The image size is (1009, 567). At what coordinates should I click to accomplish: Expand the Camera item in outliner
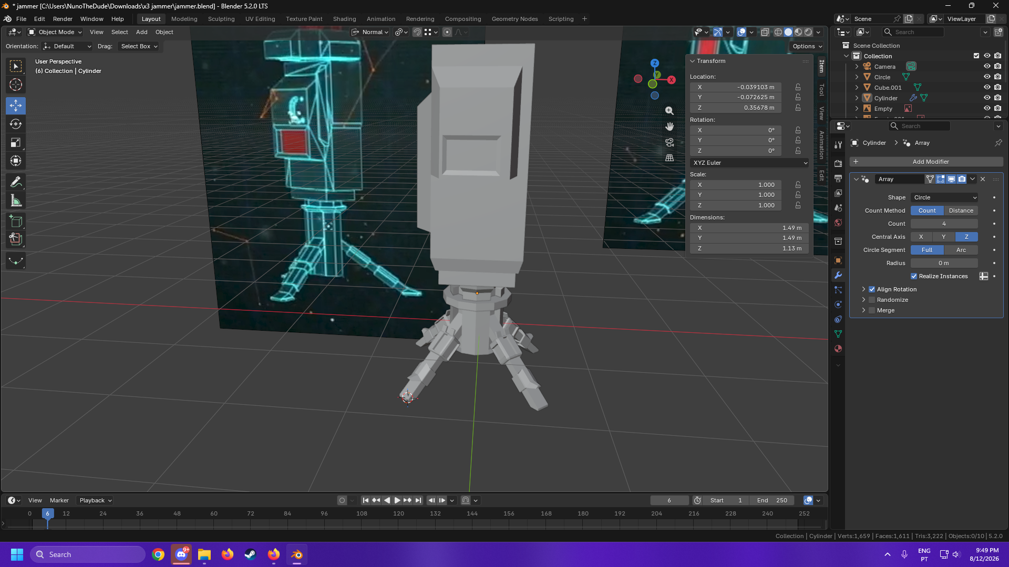coord(857,67)
